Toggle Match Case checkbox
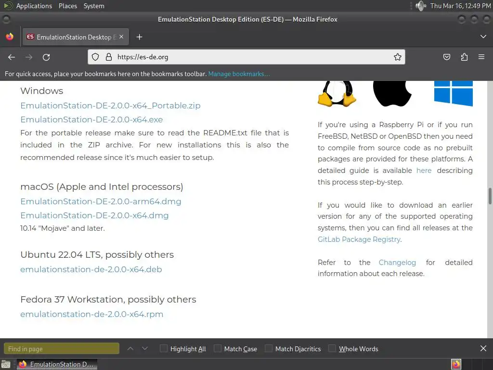Viewport: 493px width, 370px height. coord(217,348)
